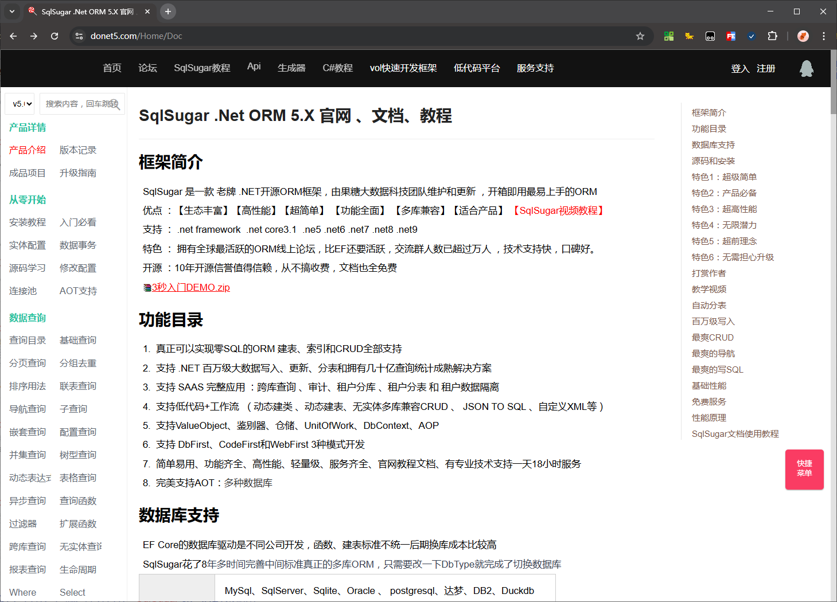
Task: Select 产品介绍 in the sidebar
Action: click(28, 150)
